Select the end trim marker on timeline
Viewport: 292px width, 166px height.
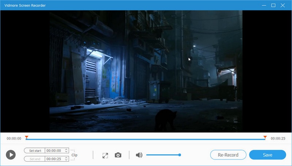(x=265, y=137)
